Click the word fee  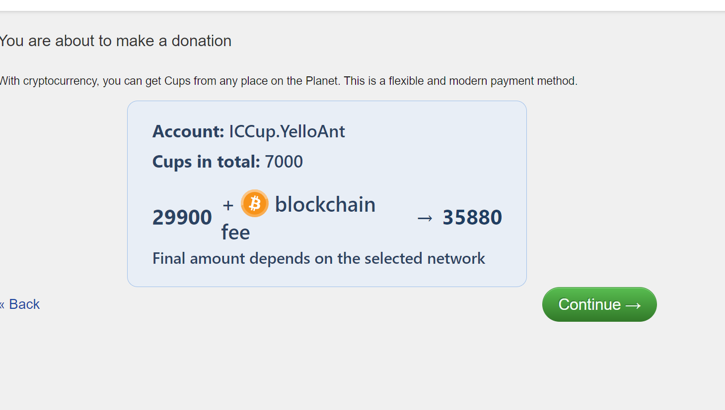click(x=235, y=233)
